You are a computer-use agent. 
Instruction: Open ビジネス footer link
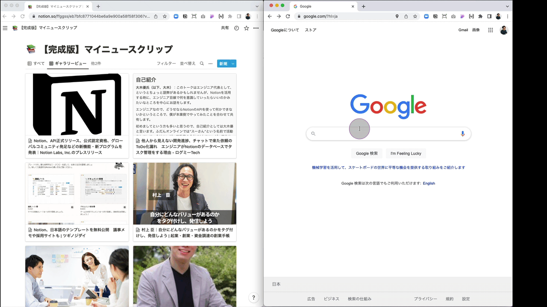click(x=332, y=299)
